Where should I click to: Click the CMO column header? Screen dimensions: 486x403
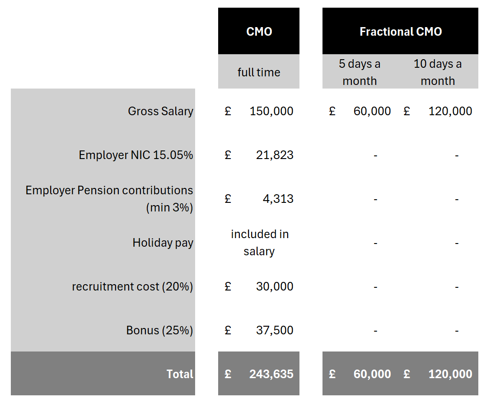click(259, 32)
